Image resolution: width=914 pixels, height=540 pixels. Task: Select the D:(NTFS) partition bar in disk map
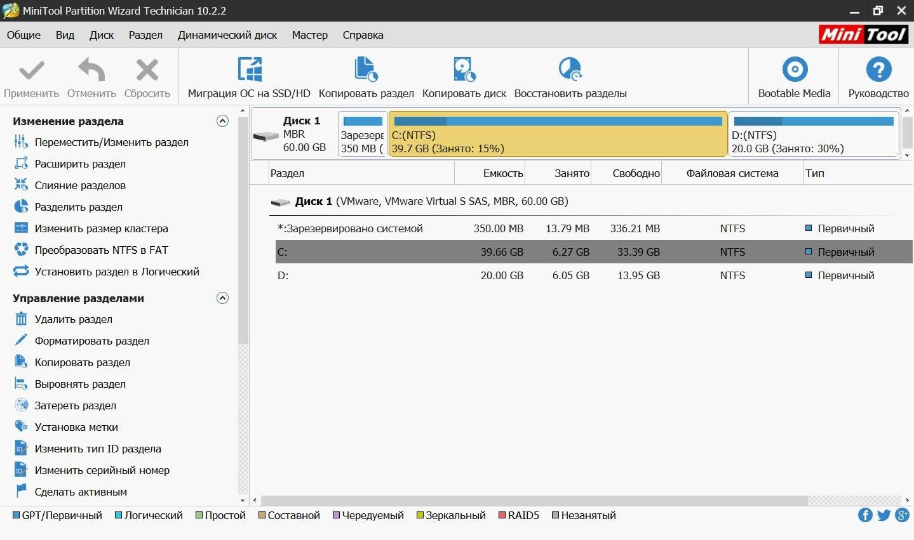point(814,134)
